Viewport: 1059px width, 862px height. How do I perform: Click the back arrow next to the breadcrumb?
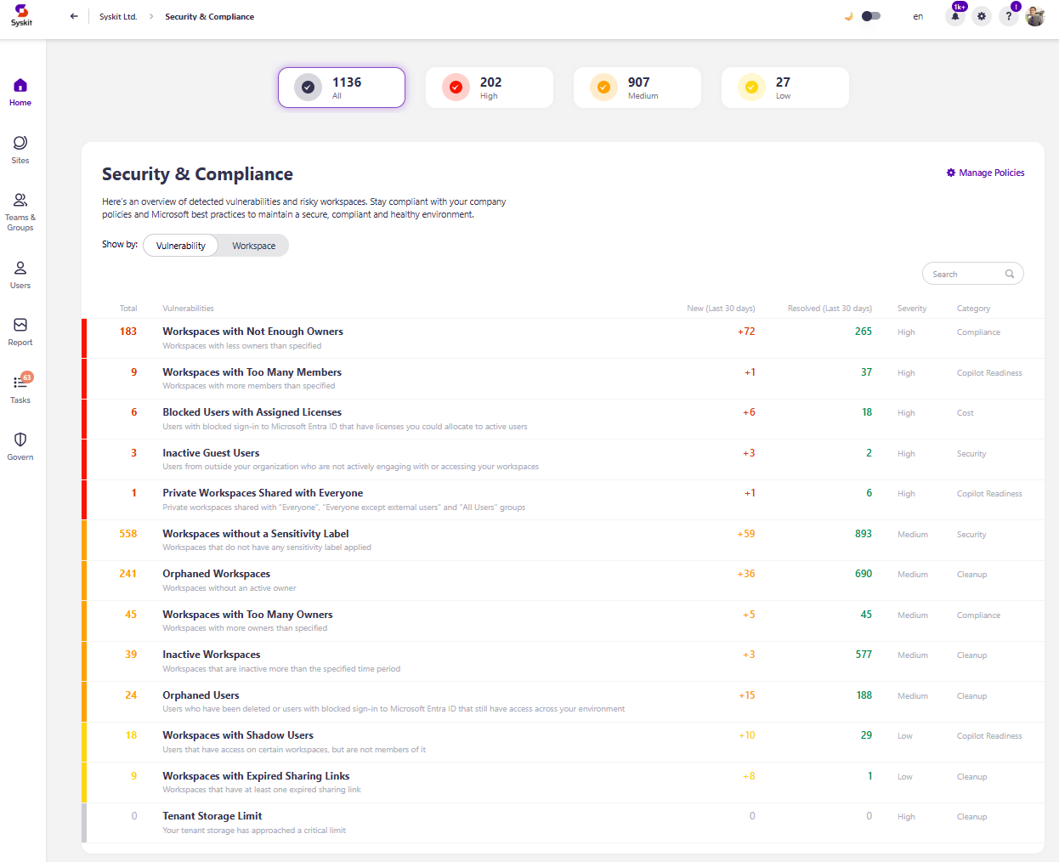coord(74,16)
